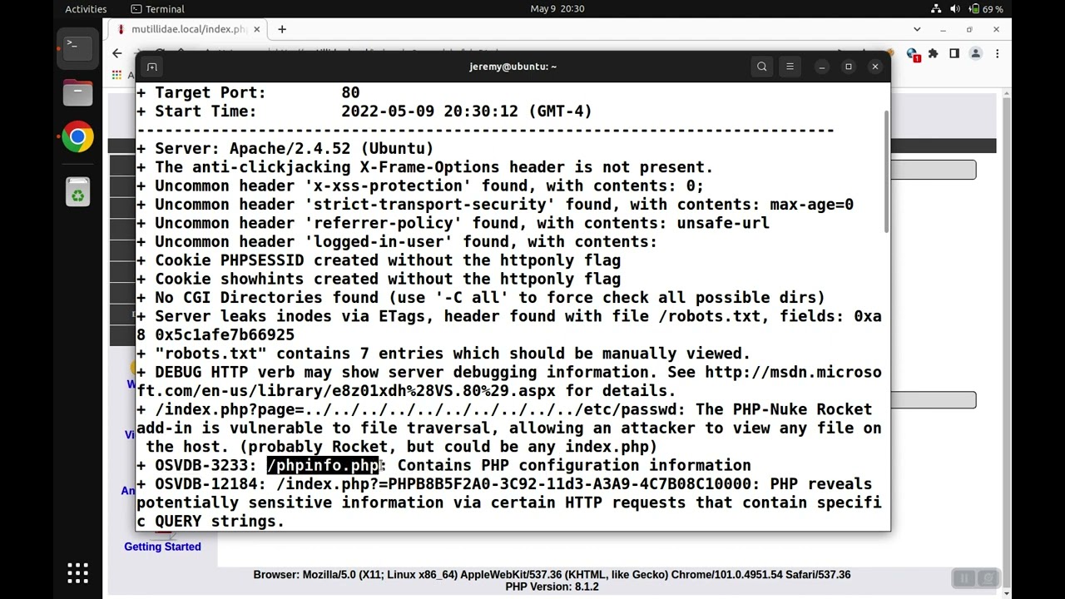The image size is (1065, 599).
Task: Click the 'Target Port: 80' line
Action: [x=249, y=92]
